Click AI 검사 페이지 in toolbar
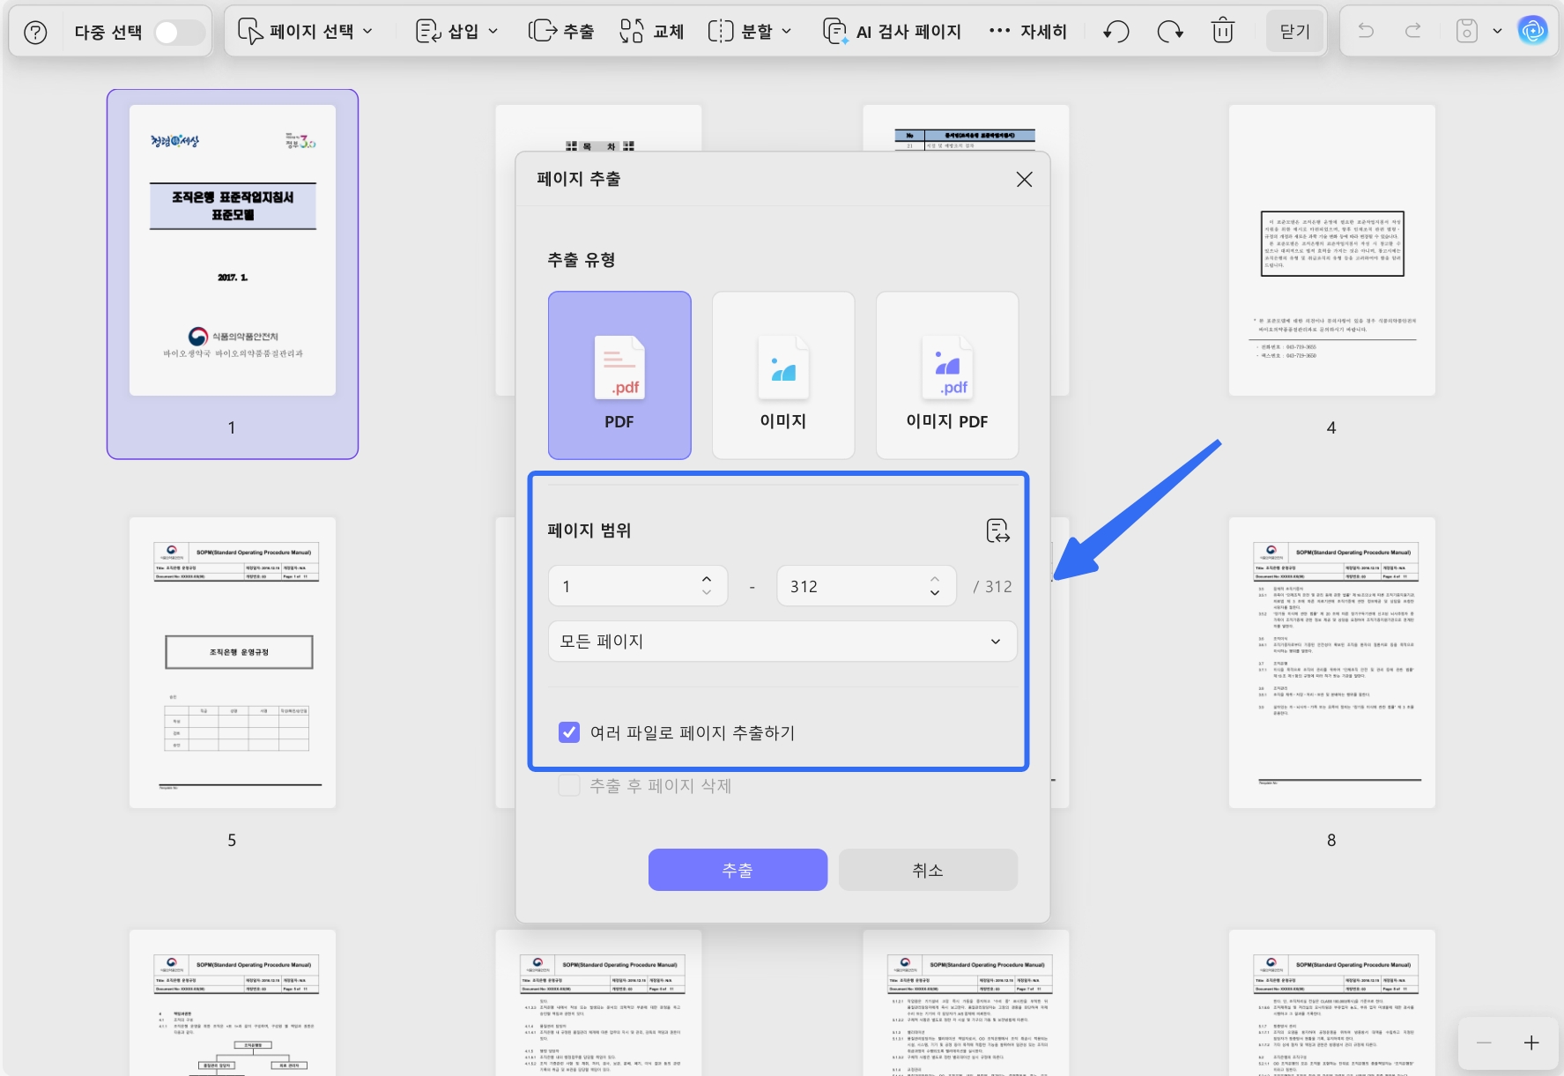This screenshot has width=1564, height=1076. pyautogui.click(x=892, y=32)
